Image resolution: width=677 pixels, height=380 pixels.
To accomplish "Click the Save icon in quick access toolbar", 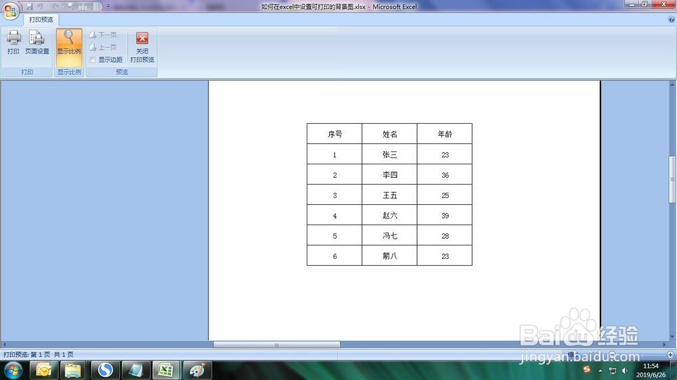I will 29,7.
